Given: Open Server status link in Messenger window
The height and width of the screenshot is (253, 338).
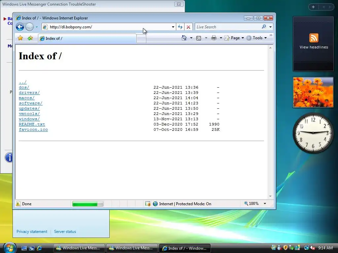Looking at the screenshot, I should point(65,232).
